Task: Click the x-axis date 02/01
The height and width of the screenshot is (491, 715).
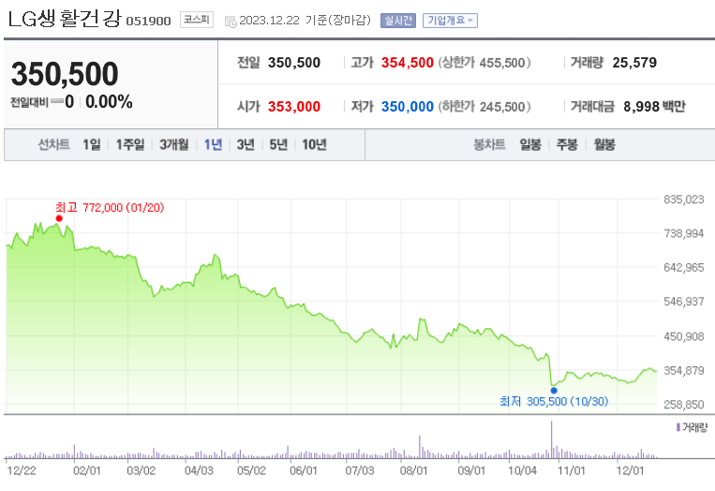Action: click(x=86, y=470)
